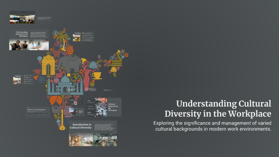Open the 'Cultural Diversity in the Workplace' frame title
The image size is (279, 157).
click(x=113, y=107)
